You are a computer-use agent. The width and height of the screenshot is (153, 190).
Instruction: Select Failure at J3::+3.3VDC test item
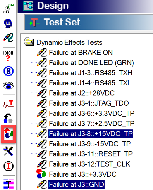[x=83, y=174]
